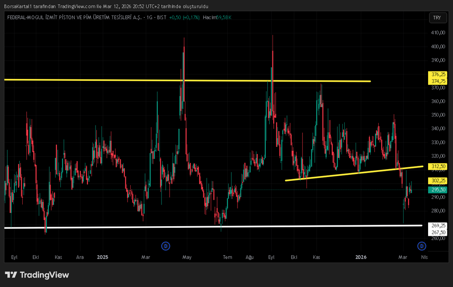Click the 410,00 price axis tick
This screenshot has height=287, width=453.
tap(437, 33)
